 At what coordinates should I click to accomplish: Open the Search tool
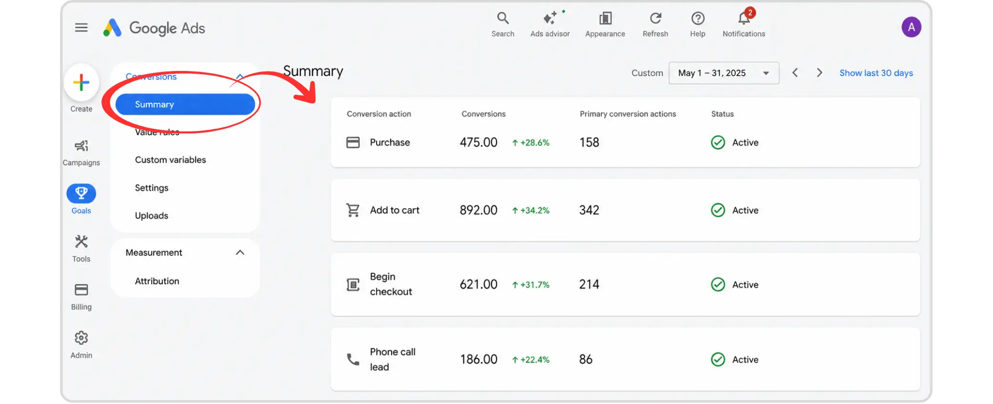tap(503, 24)
